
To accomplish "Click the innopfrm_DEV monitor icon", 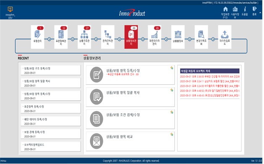I will pyautogui.click(x=10, y=9).
